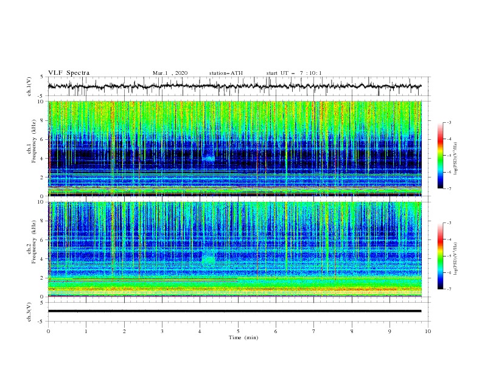Image resolution: width=482 pixels, height=372 pixels.
Task: Click the cyan blob near 4 kHz in ch.2 spectrogram
Action: click(209, 259)
